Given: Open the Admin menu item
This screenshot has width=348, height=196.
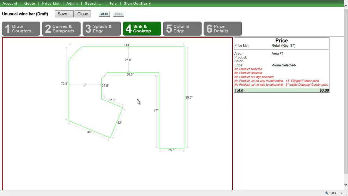Looking at the screenshot, I should pos(72,3).
